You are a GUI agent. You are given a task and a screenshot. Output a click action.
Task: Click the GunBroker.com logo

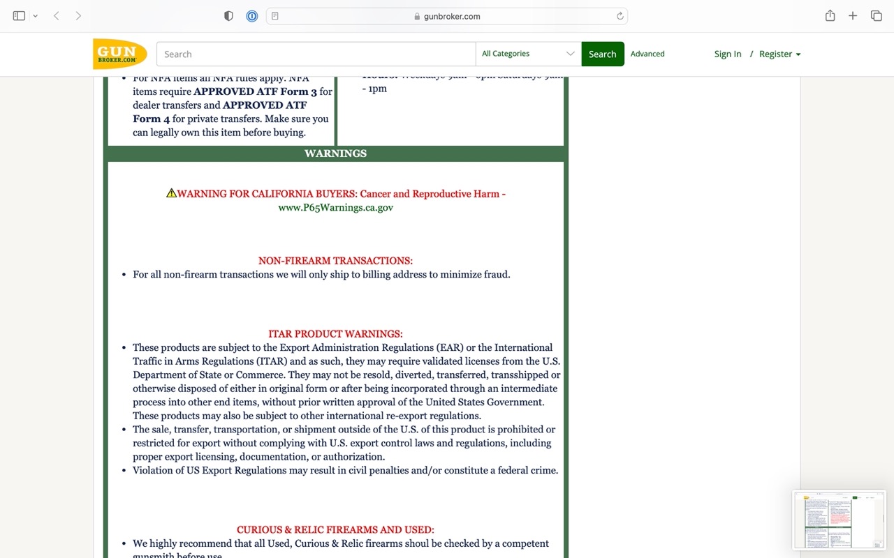119,54
